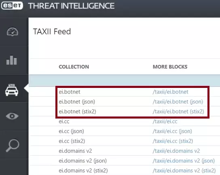Open the /taxii/ei.domains v2 link
Image resolution: width=220 pixels, height=175 pixels.
(x=176, y=151)
